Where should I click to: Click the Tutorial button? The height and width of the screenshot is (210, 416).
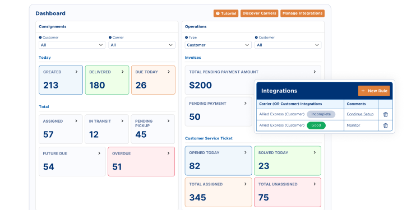pos(226,13)
